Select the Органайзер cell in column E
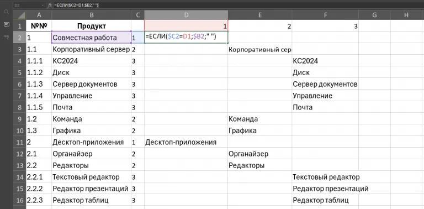The image size is (424, 209). pos(260,154)
